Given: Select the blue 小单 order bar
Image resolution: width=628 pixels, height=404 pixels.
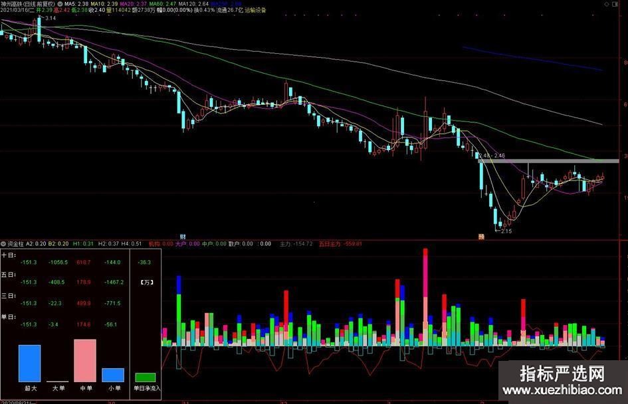Looking at the screenshot, I should pyautogui.click(x=113, y=375).
